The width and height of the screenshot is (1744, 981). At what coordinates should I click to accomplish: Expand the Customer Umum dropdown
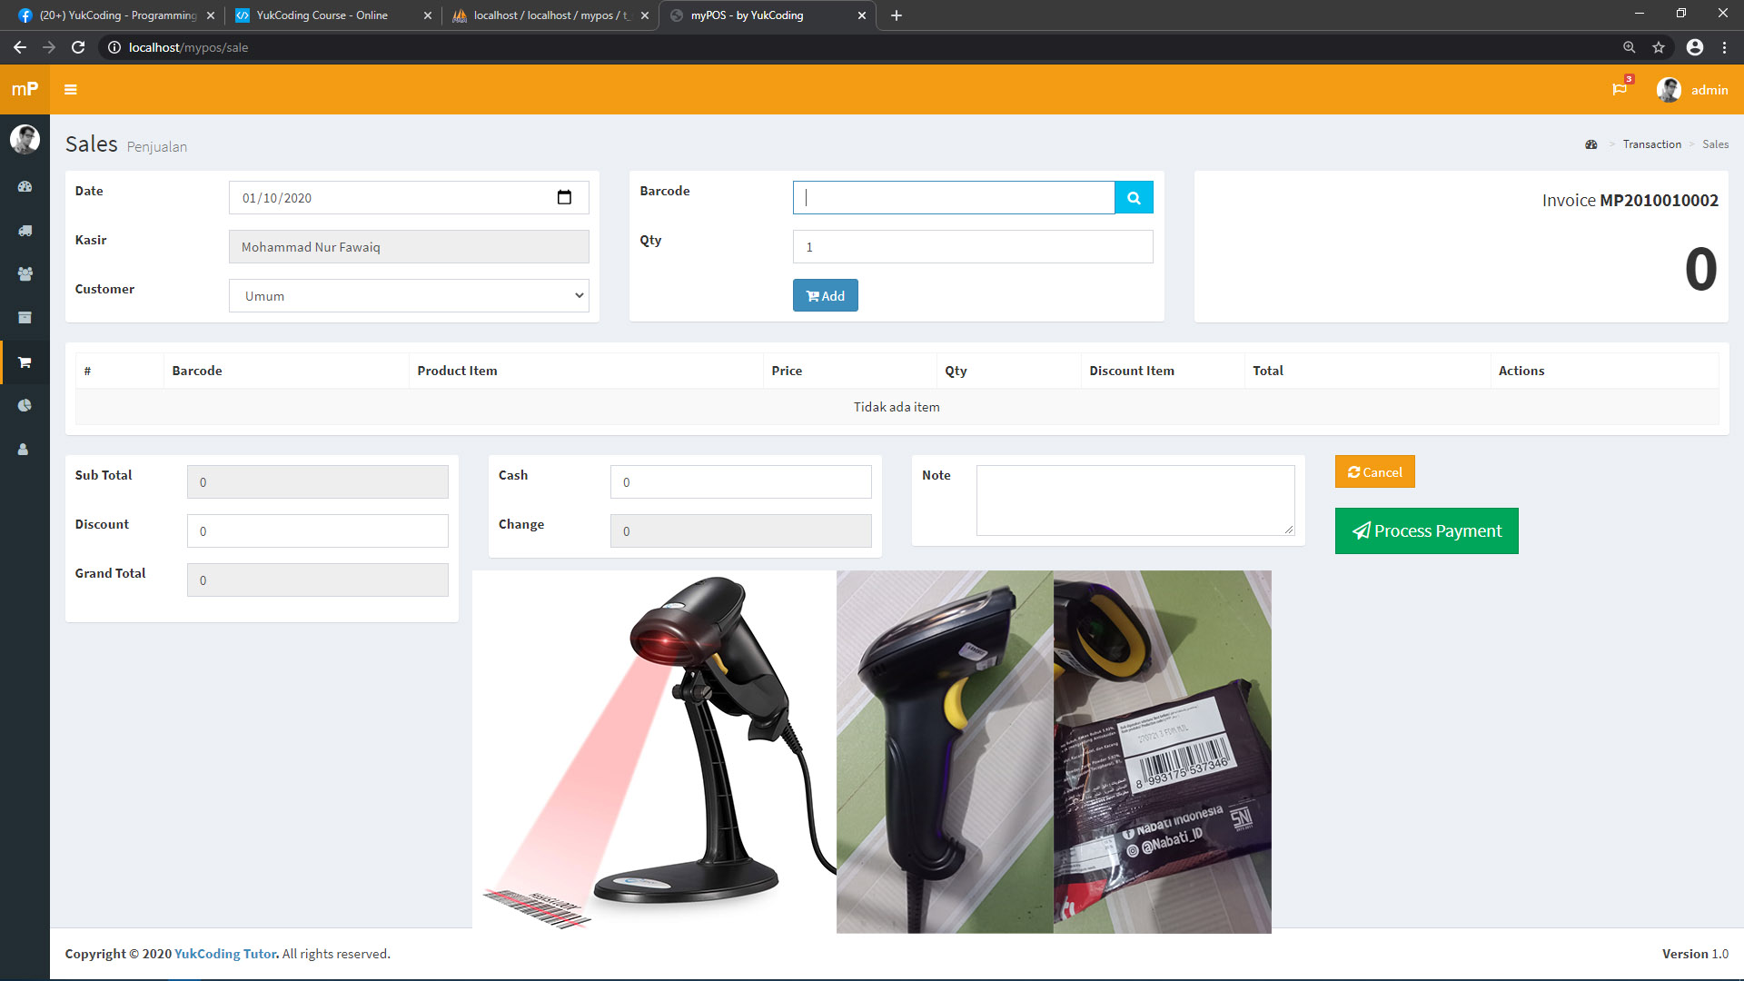409,296
